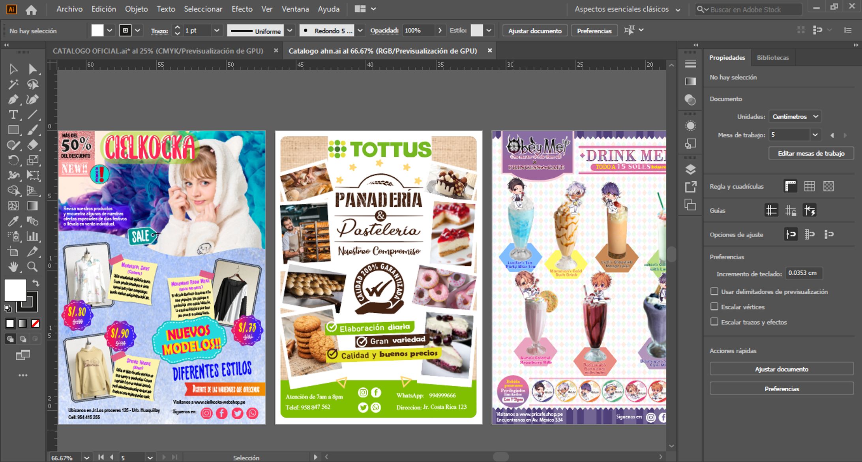862x462 pixels.
Task: Open the zoom level dropdown 66.67%
Action: click(86, 457)
